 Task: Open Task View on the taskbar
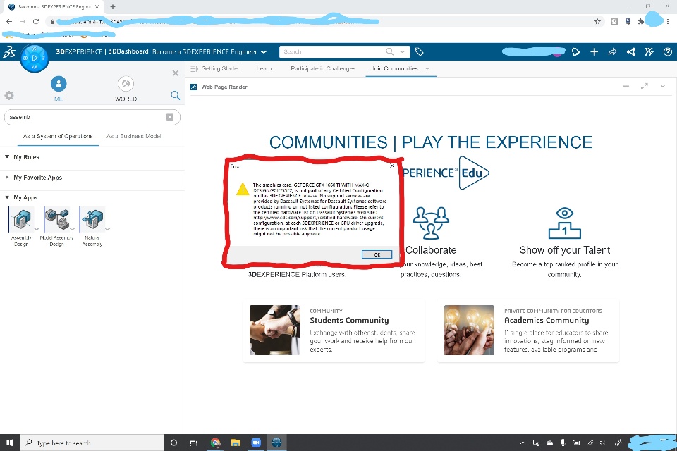[194, 443]
